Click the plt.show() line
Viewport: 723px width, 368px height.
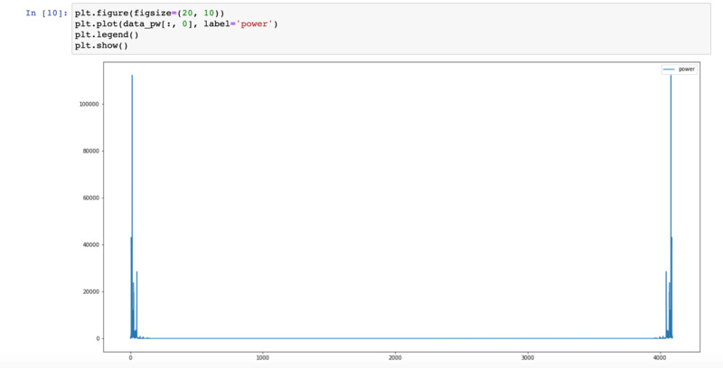[101, 44]
